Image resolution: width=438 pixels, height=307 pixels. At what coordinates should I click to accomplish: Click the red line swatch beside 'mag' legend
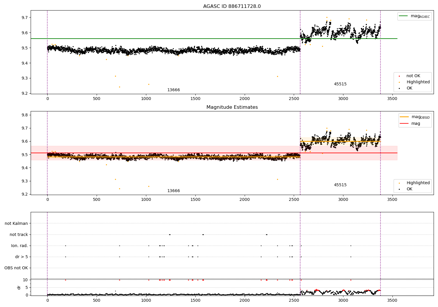(x=404, y=124)
